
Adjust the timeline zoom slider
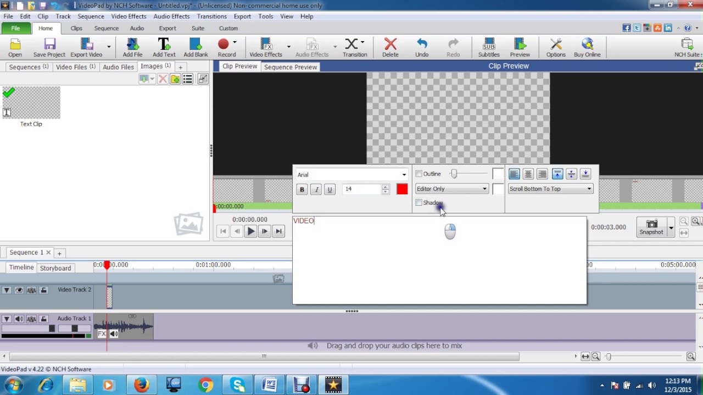pyautogui.click(x=609, y=357)
